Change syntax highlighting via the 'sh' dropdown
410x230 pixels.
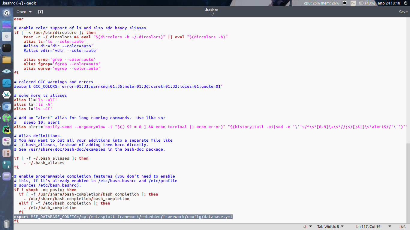(x=307, y=226)
